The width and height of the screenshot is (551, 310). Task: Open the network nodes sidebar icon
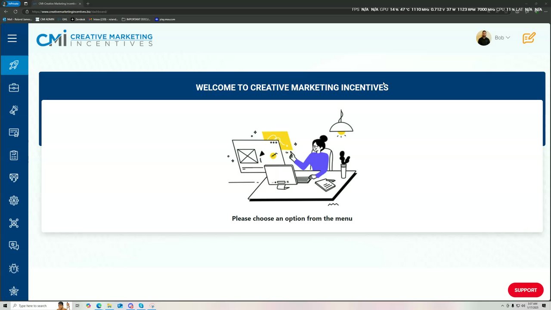click(x=14, y=223)
